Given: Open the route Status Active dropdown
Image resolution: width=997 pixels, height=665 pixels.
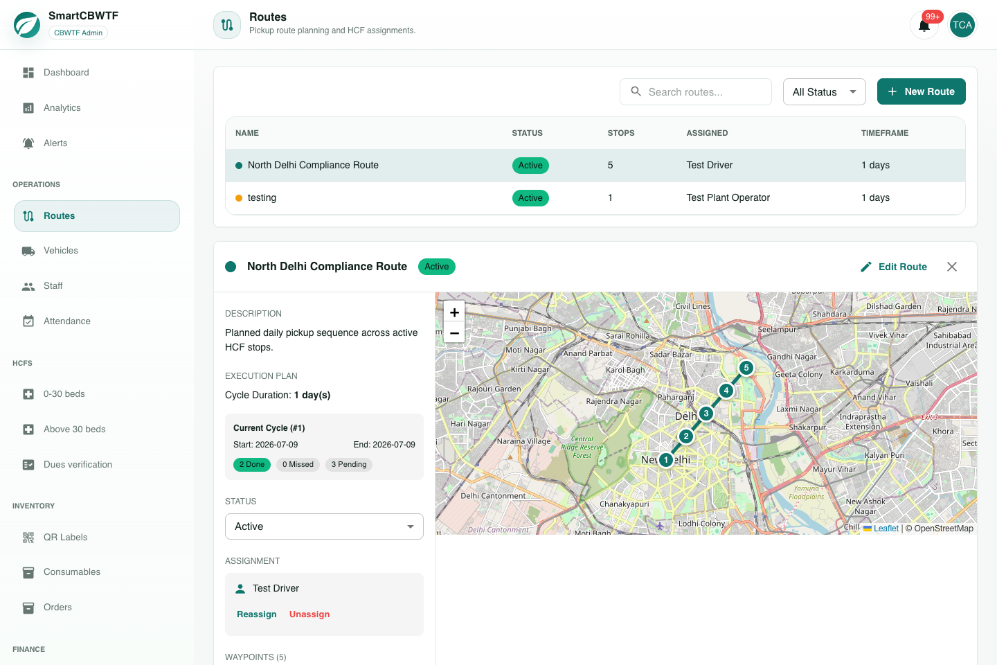Looking at the screenshot, I should click(x=324, y=526).
